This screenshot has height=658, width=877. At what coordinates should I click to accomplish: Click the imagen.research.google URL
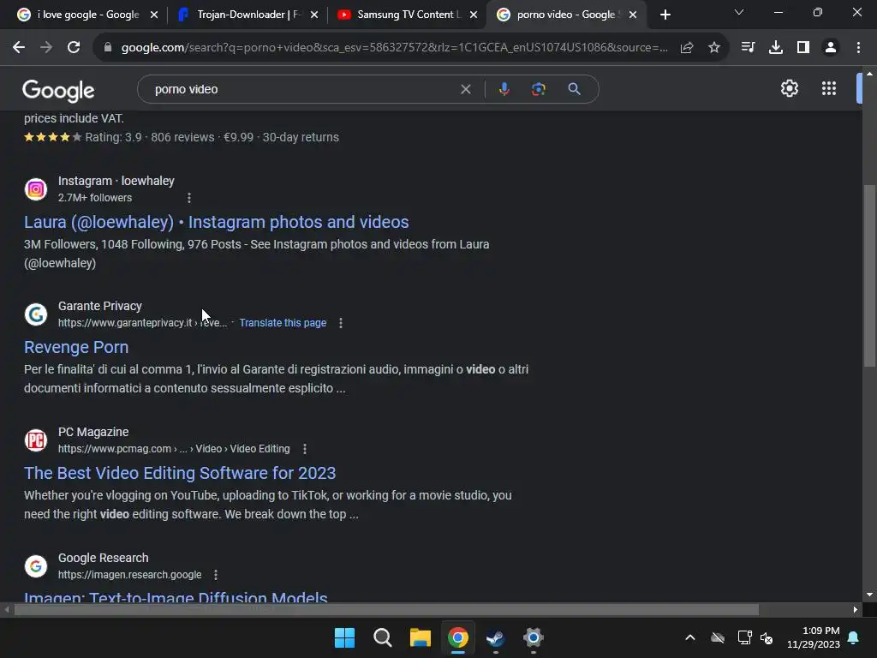pyautogui.click(x=130, y=575)
